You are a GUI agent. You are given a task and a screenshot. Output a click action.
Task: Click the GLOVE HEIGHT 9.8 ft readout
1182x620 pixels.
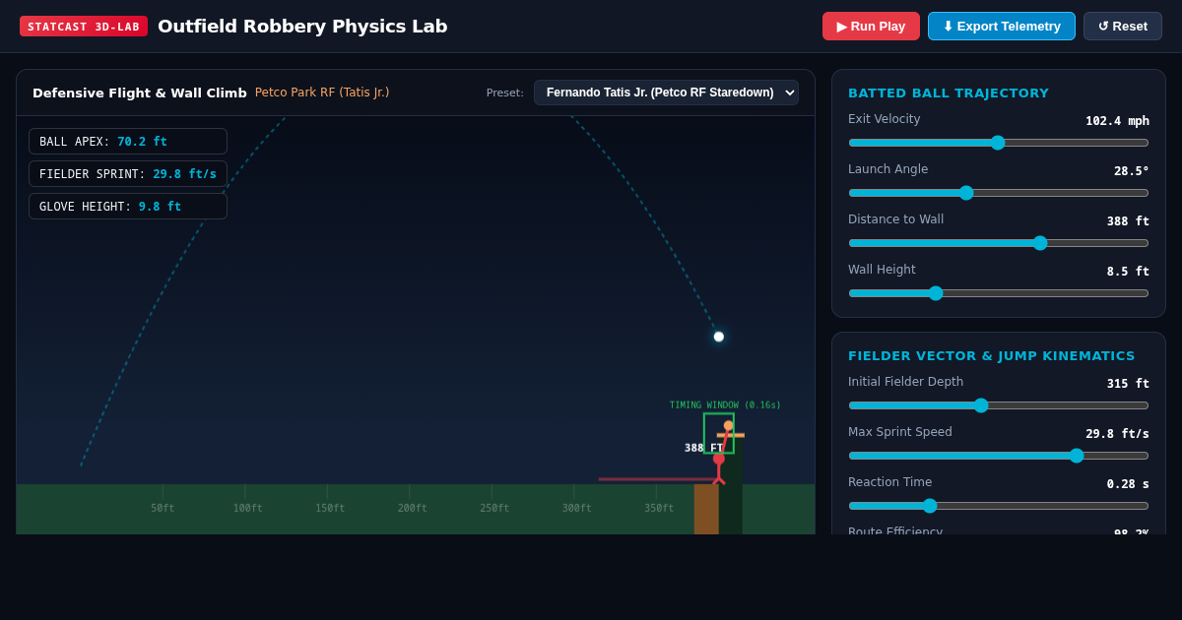pos(128,207)
